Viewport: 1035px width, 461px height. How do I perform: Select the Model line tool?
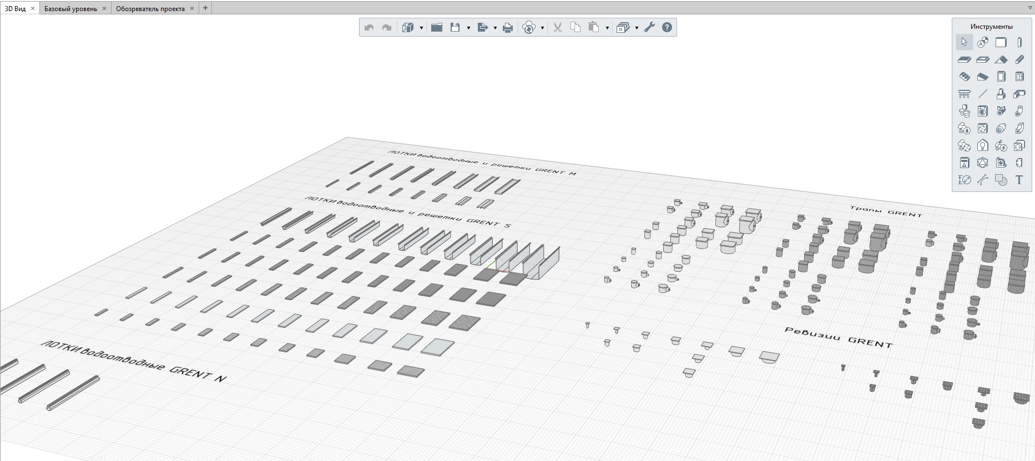(983, 94)
